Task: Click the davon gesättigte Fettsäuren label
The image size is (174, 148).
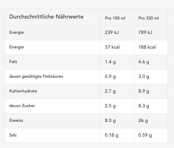Action: point(36,76)
